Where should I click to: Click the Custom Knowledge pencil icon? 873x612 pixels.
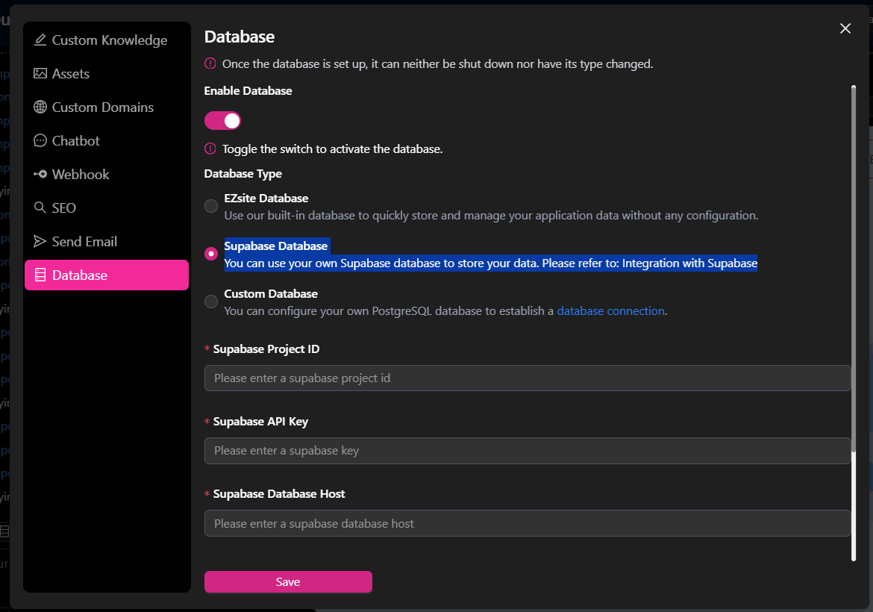(x=40, y=40)
